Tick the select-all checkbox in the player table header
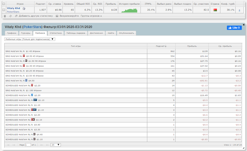 click(4, 4)
